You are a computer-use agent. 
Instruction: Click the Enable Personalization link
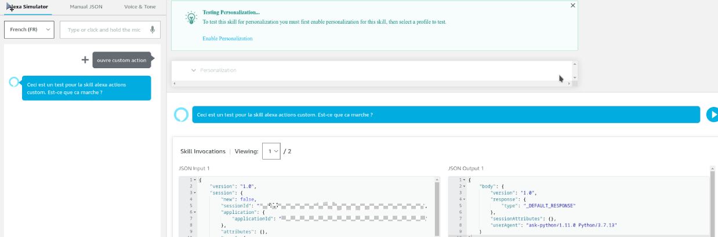(x=227, y=39)
